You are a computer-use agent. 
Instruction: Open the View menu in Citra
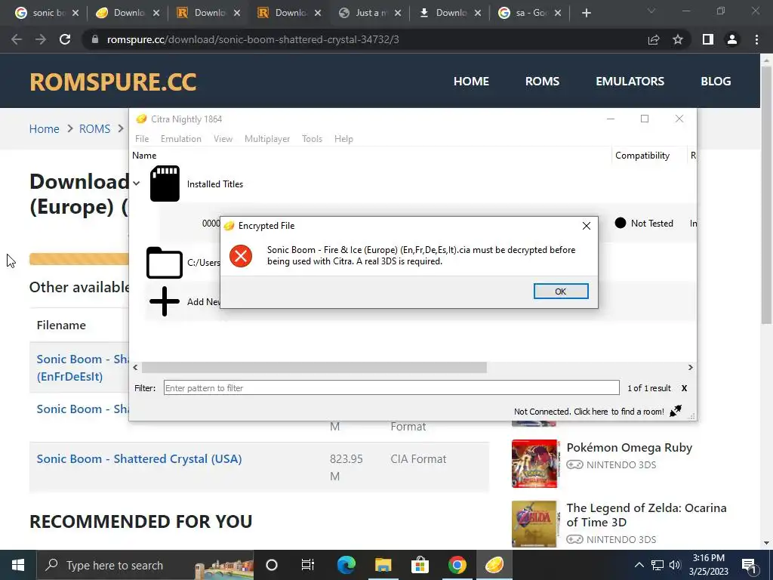(x=223, y=139)
